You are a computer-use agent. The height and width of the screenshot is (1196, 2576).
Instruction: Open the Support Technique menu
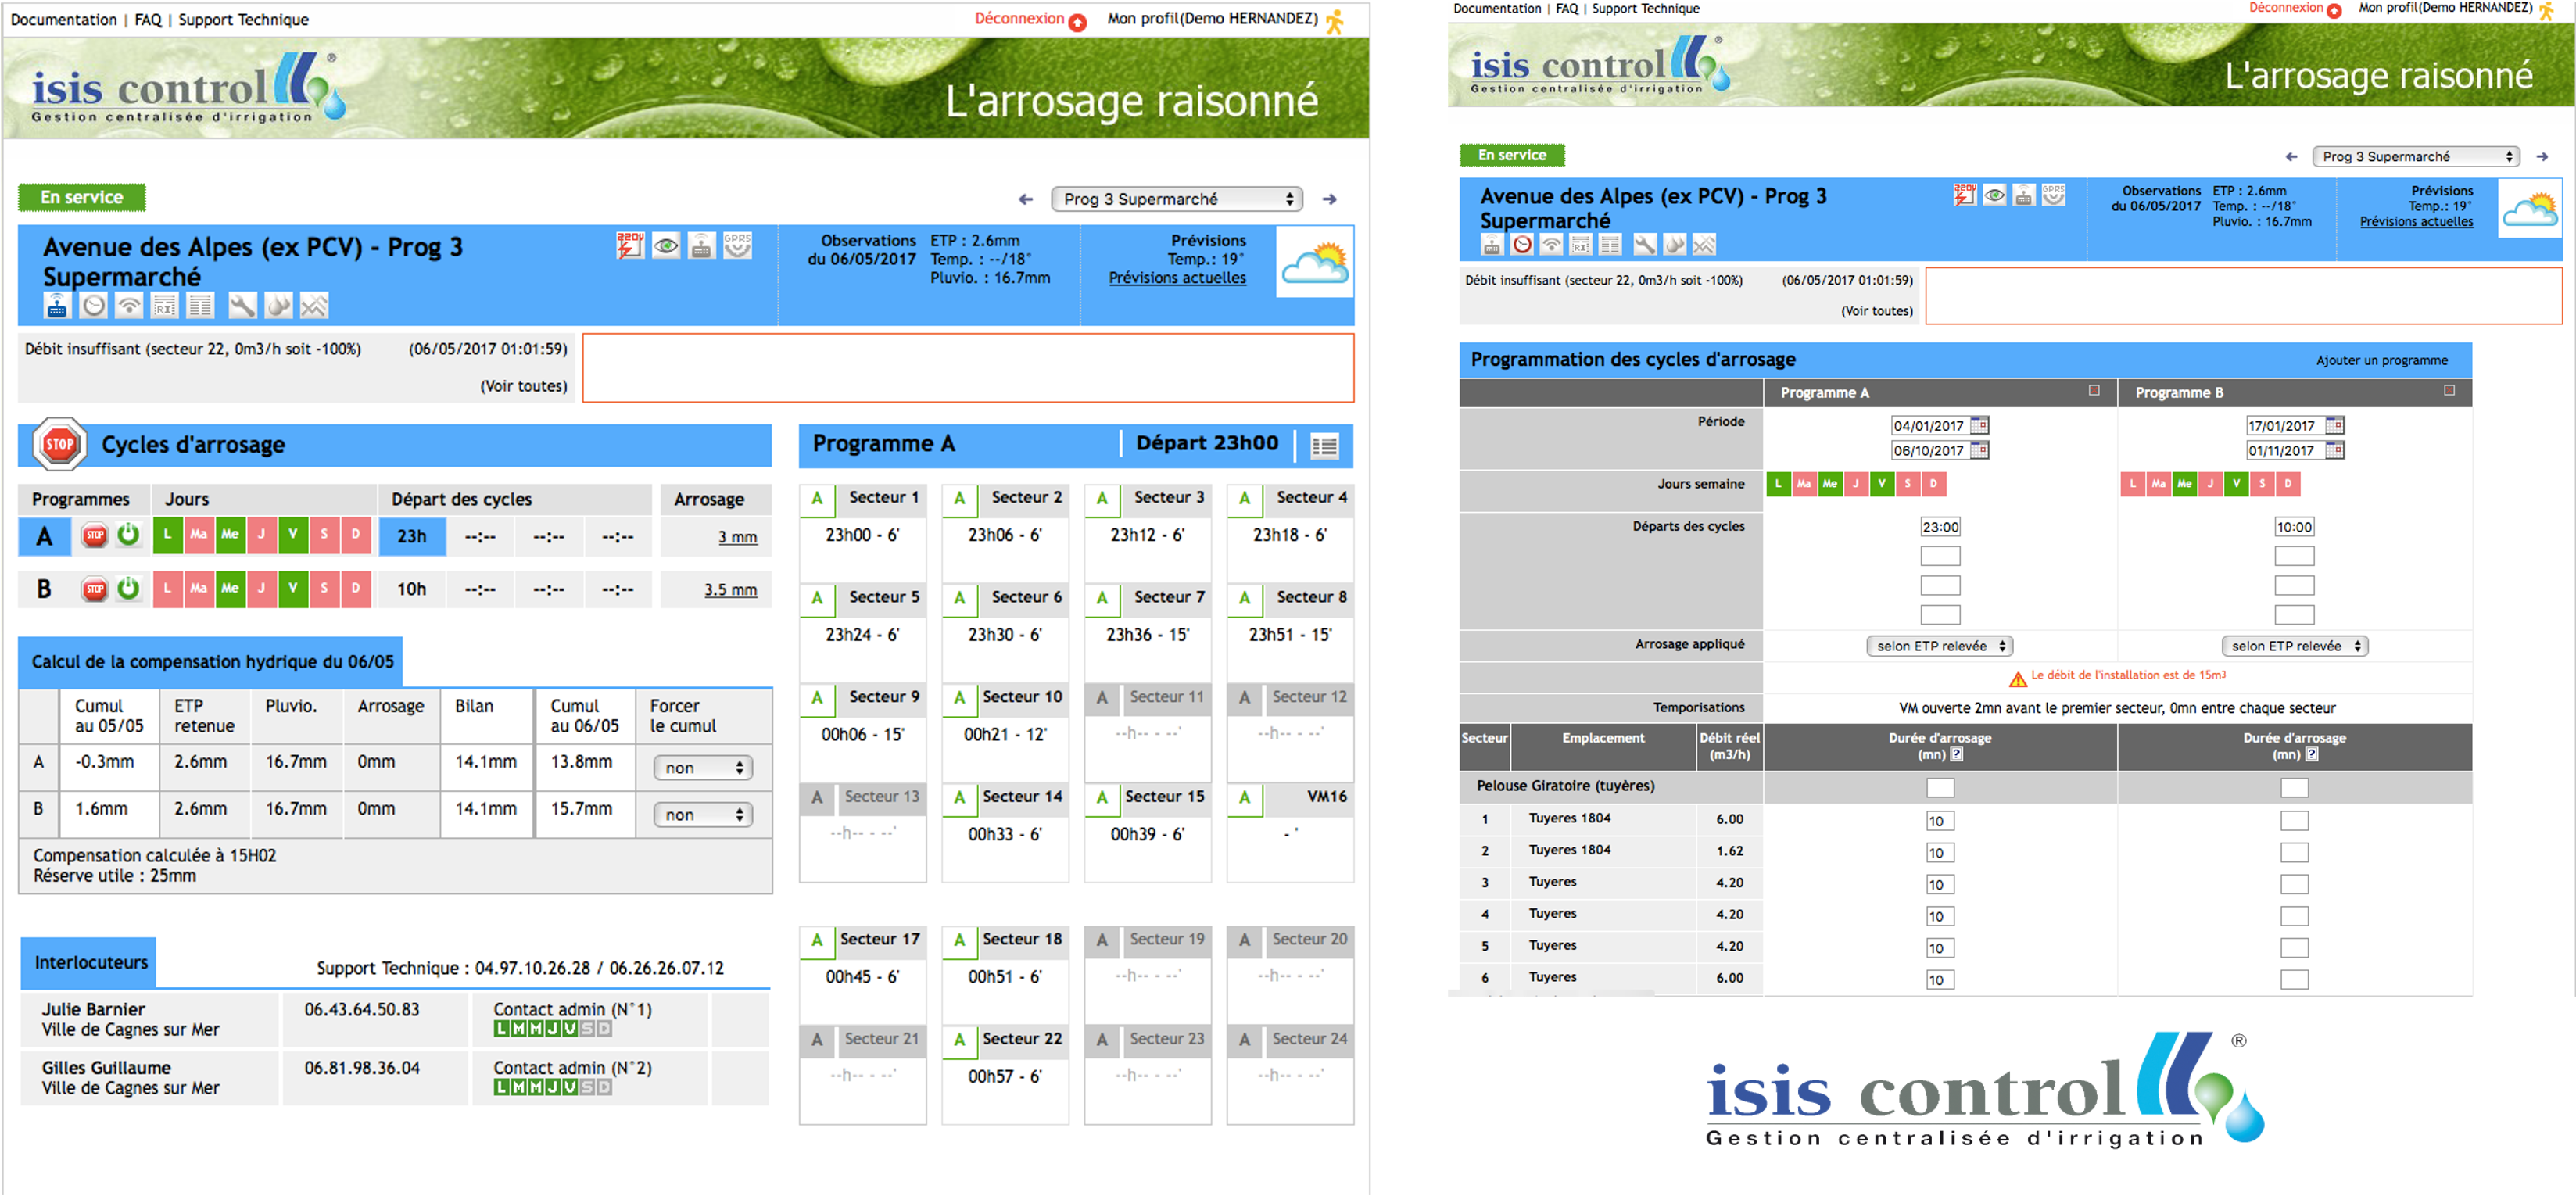coord(245,19)
